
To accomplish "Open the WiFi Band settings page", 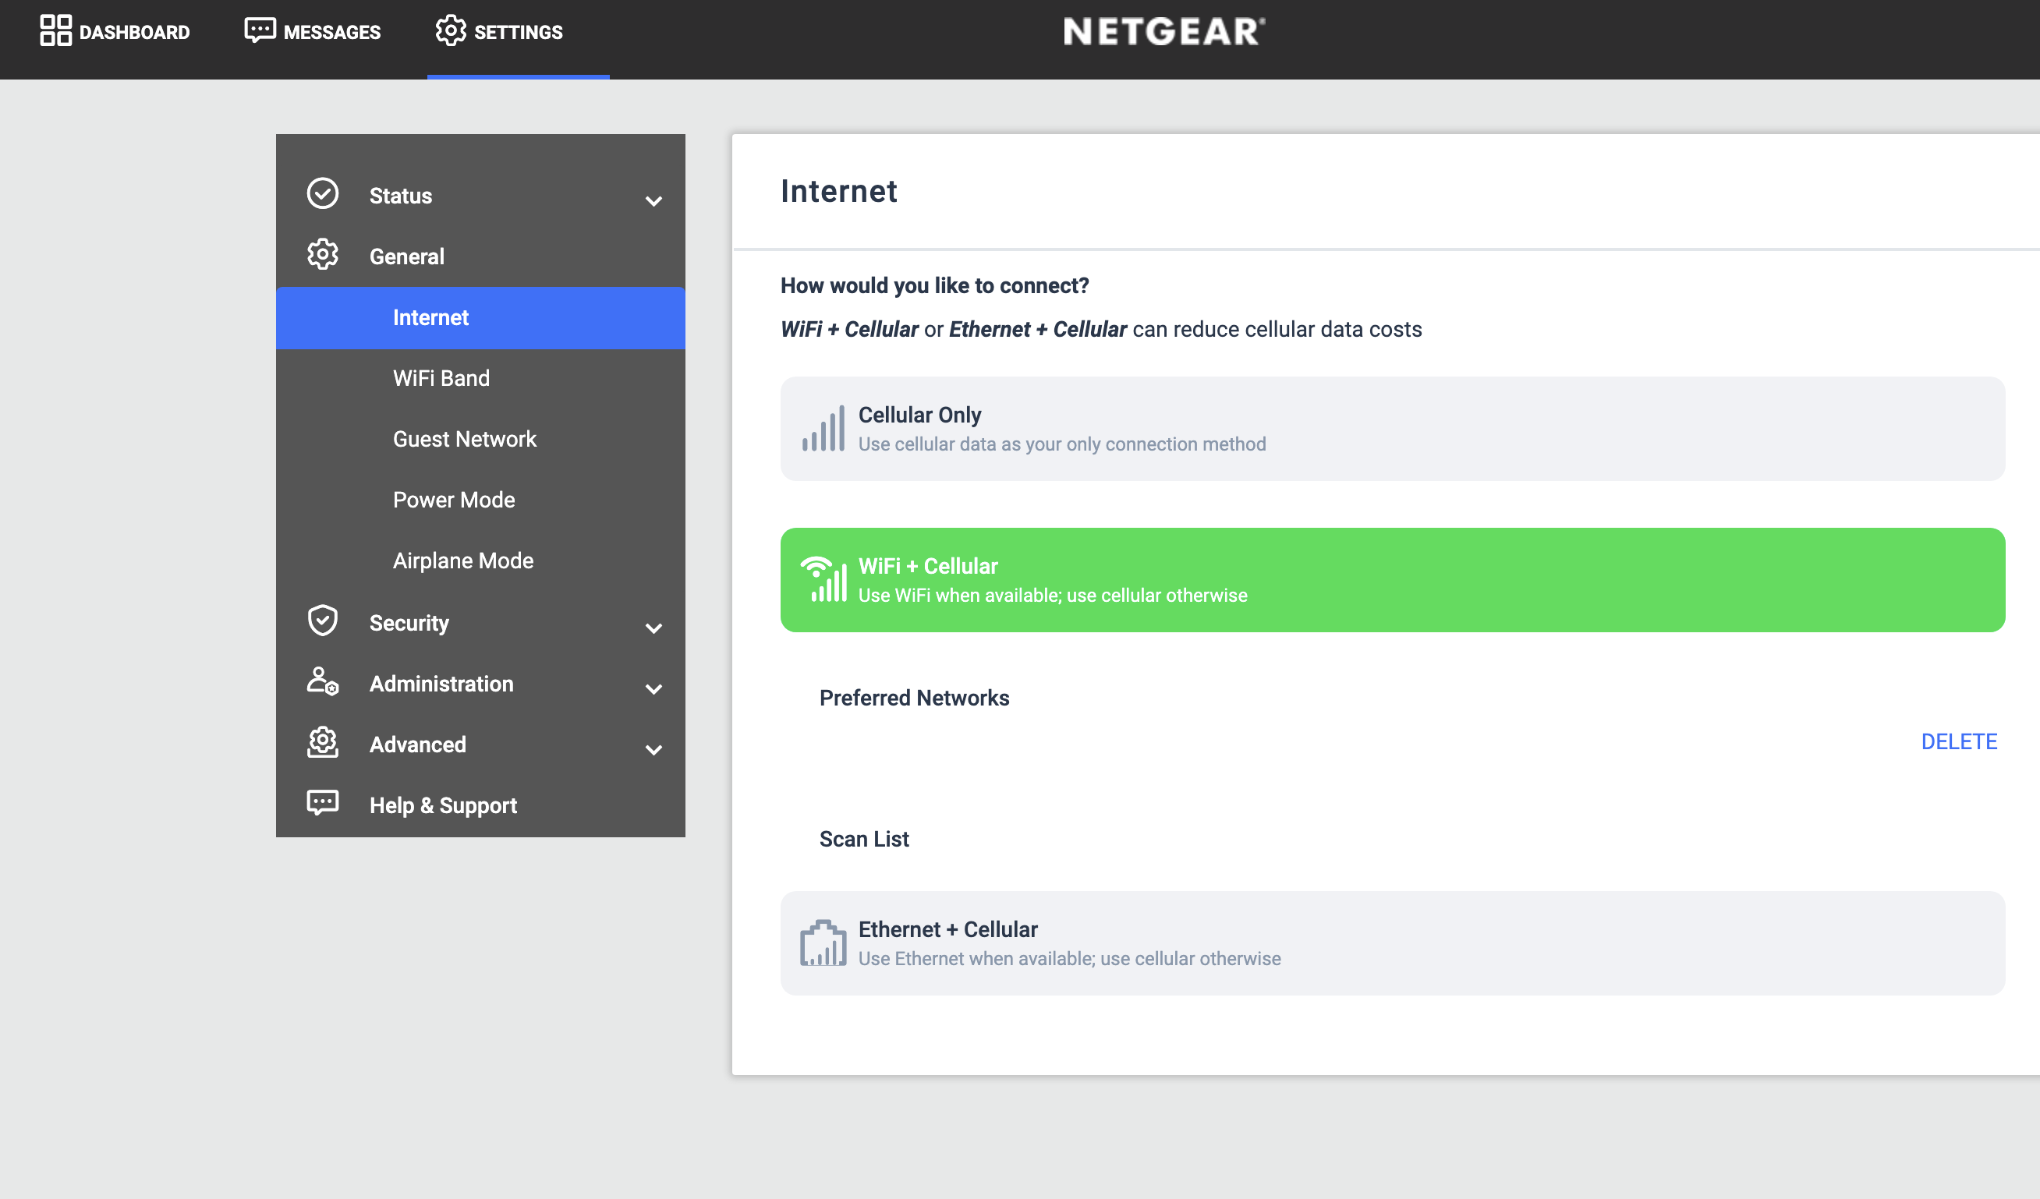I will click(x=441, y=378).
